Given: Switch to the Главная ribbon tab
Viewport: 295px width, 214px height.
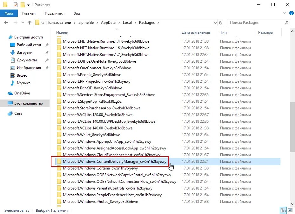Looking at the screenshot, I should point(29,13).
